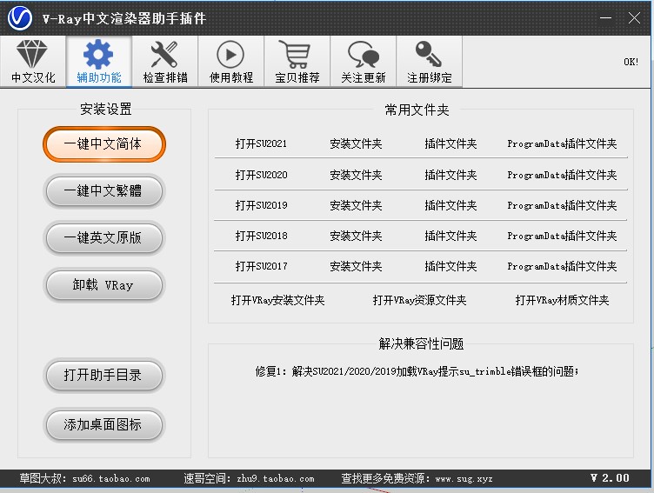Click 打开SU2018 link
The image size is (654, 493).
point(262,236)
